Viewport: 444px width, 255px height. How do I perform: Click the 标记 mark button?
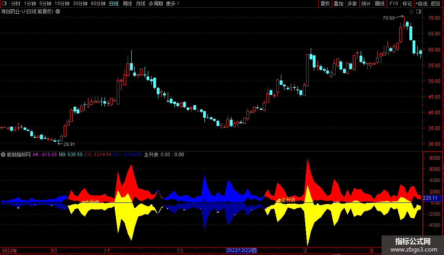point(407,4)
